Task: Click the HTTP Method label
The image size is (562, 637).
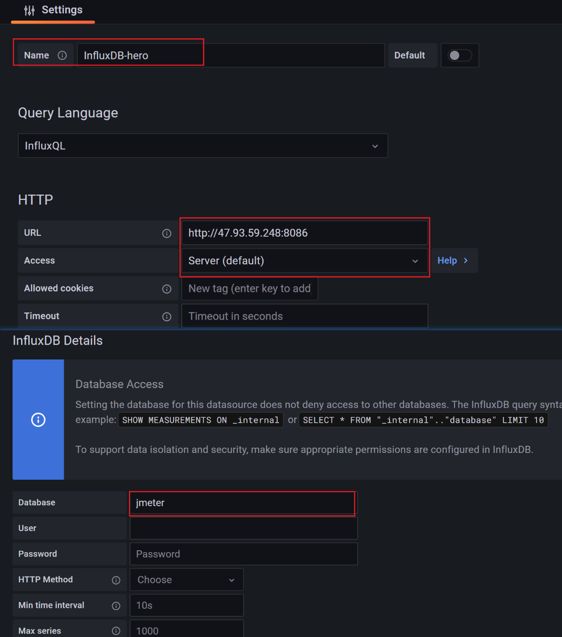Action: click(x=46, y=580)
